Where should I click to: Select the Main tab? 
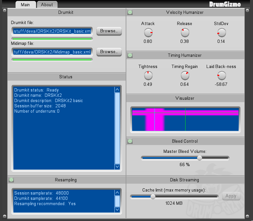(25, 5)
